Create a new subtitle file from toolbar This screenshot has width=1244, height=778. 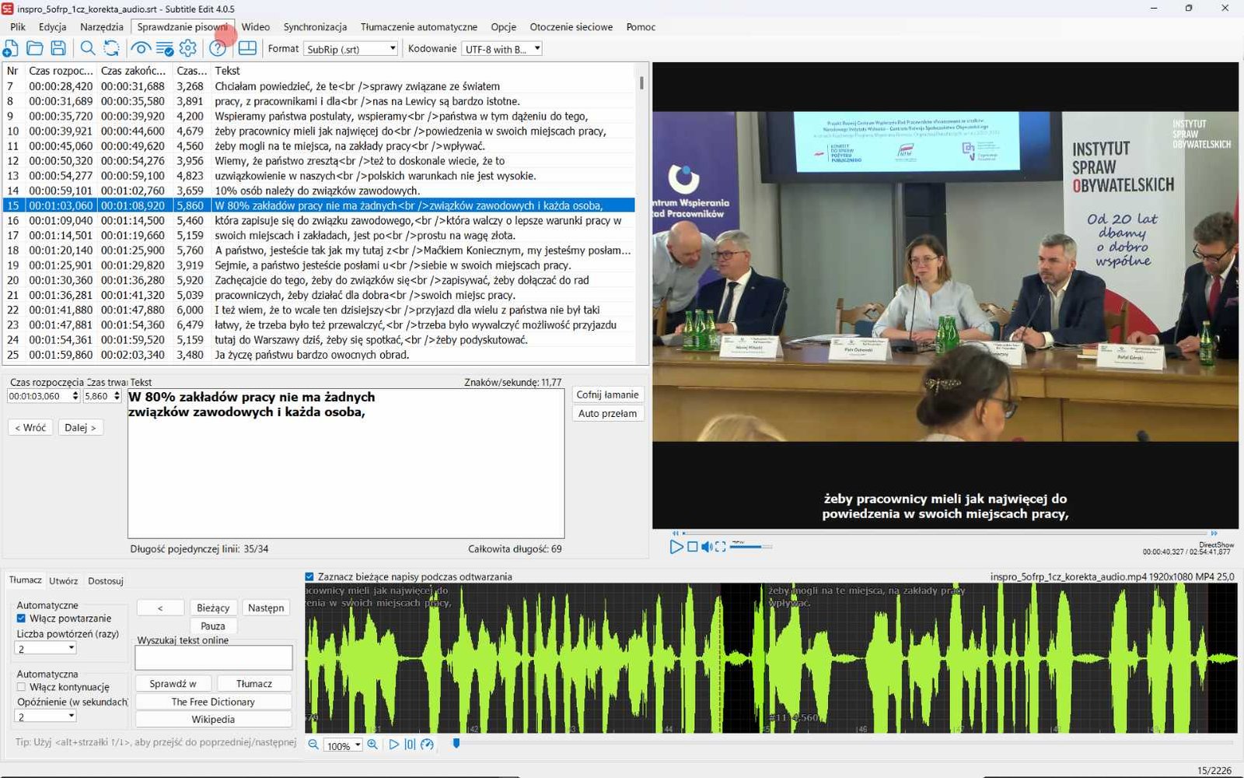pos(11,48)
